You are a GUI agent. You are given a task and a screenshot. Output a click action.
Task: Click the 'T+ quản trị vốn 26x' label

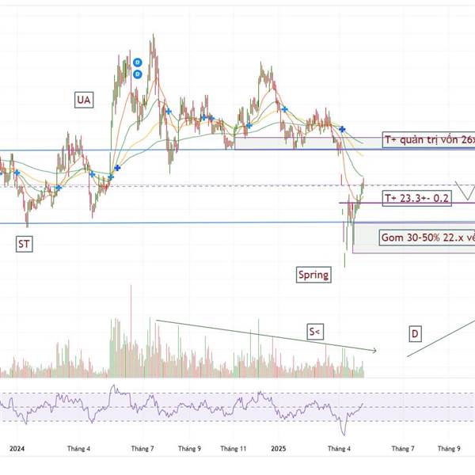(x=428, y=140)
